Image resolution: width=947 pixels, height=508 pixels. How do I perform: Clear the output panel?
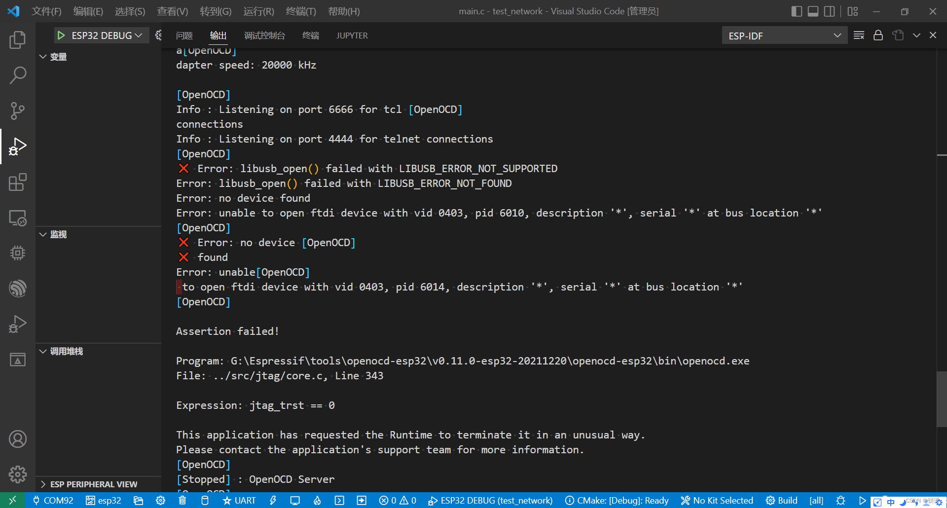click(859, 36)
